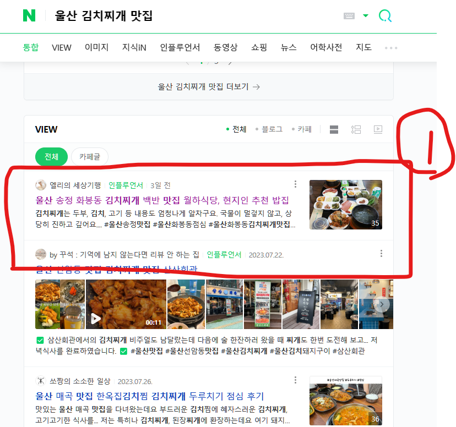The width and height of the screenshot is (456, 427).
Task: Click the 인플루언서 badge on 엘리의 세상기행
Action: 126,185
